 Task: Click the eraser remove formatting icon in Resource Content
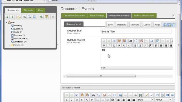tap(151, 95)
